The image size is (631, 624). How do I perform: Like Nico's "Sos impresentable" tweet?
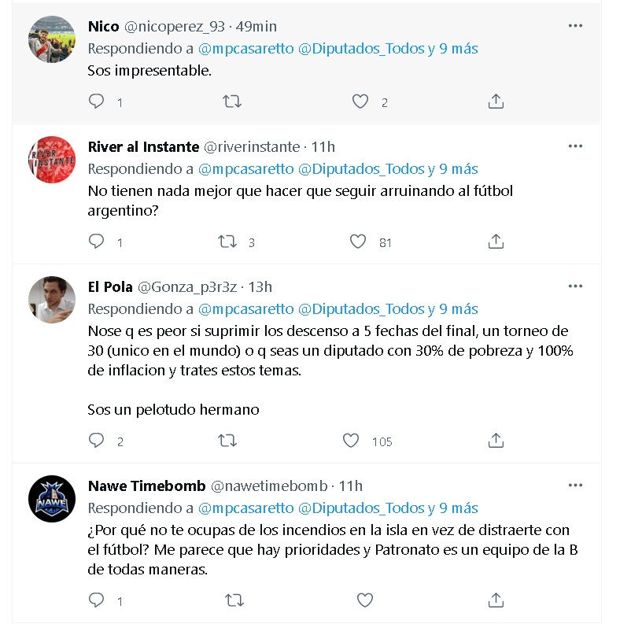[360, 101]
